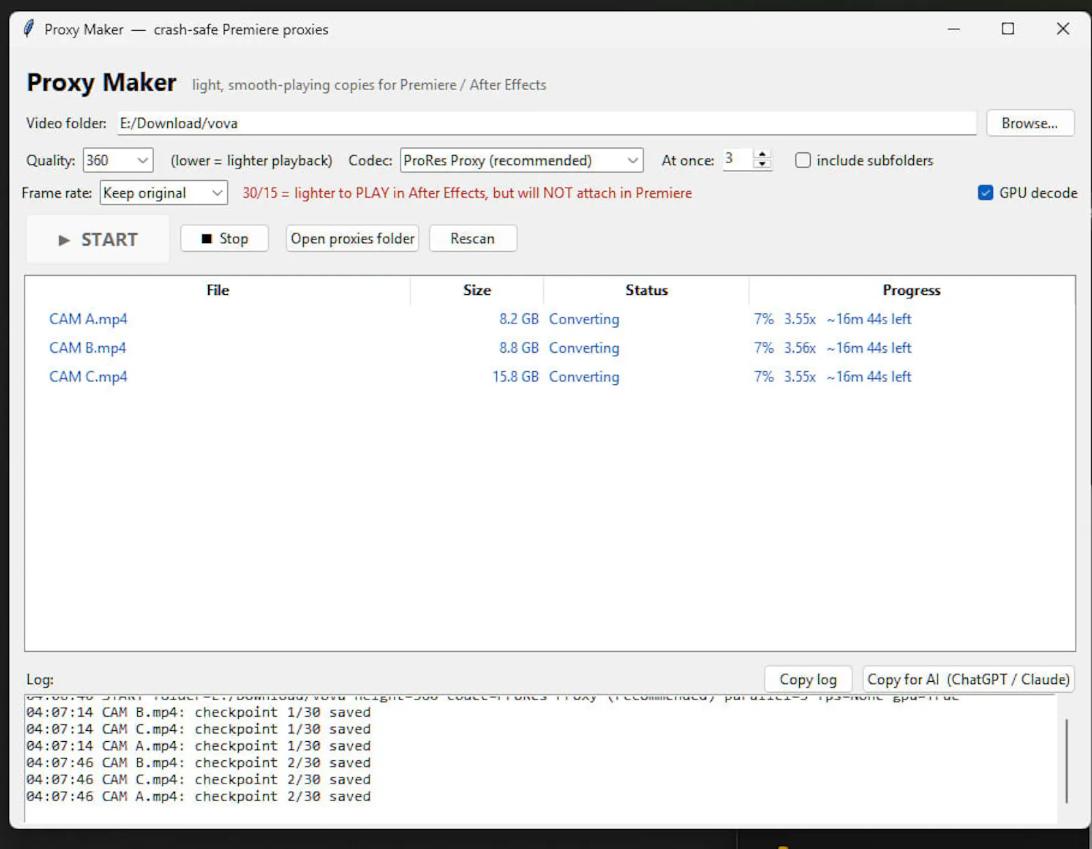Viewport: 1092px width, 849px height.
Task: Click the 3.56x speed progress value
Action: [x=800, y=347]
